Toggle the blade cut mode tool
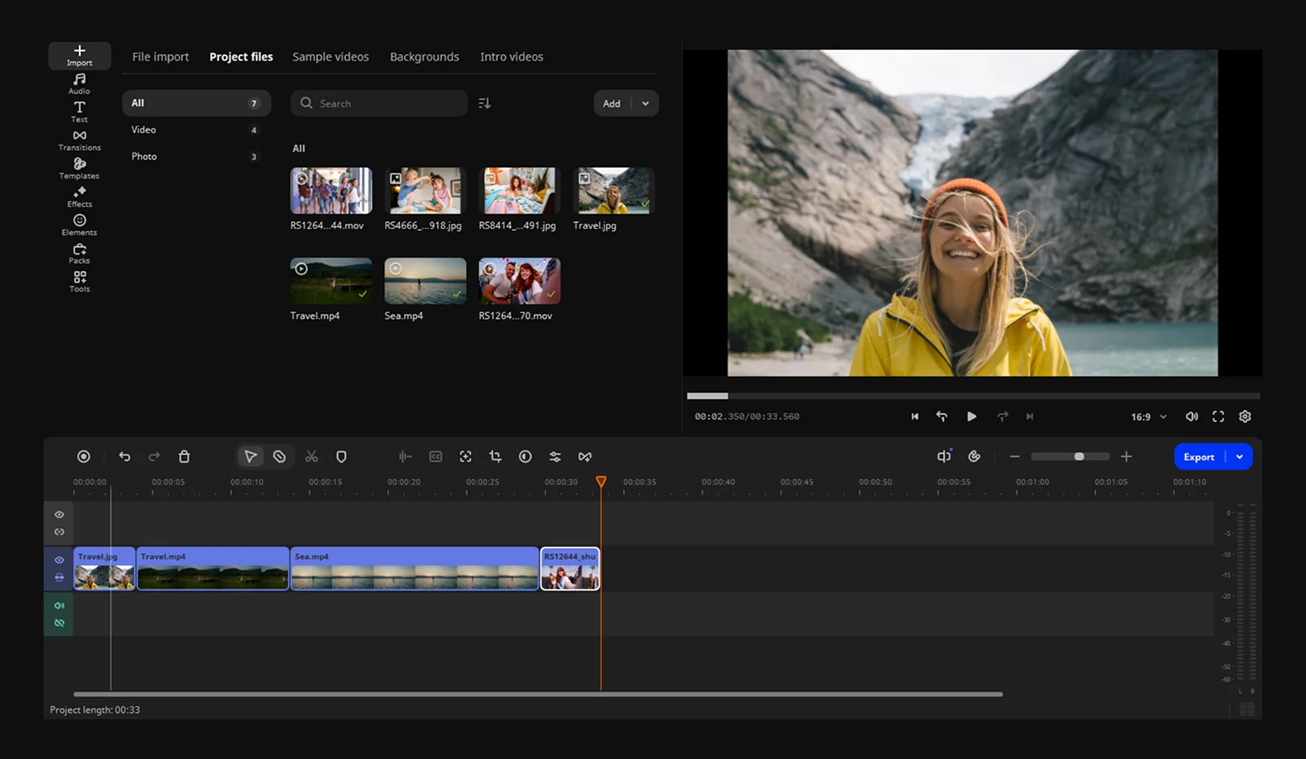The height and width of the screenshot is (759, 1306). [280, 457]
